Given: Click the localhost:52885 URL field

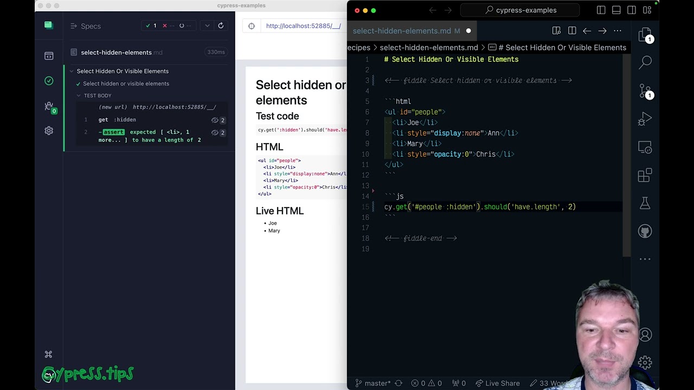Looking at the screenshot, I should tap(303, 26).
